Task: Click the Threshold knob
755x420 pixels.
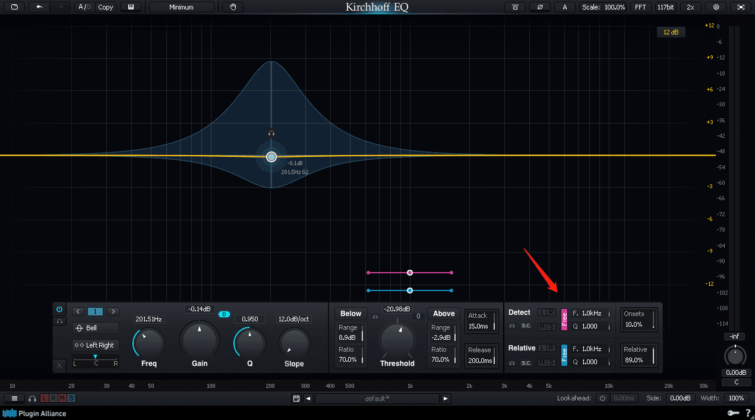Action: click(x=397, y=340)
